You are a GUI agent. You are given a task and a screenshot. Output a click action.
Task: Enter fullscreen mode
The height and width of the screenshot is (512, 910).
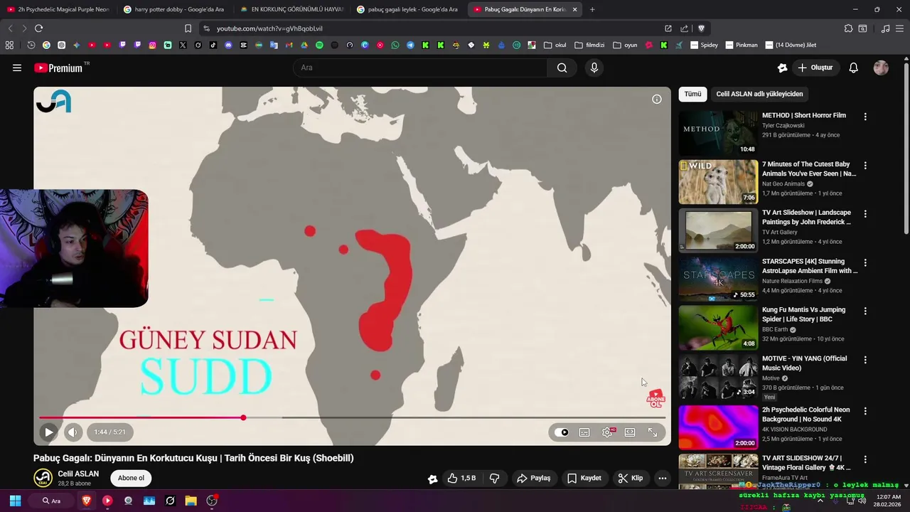click(653, 432)
